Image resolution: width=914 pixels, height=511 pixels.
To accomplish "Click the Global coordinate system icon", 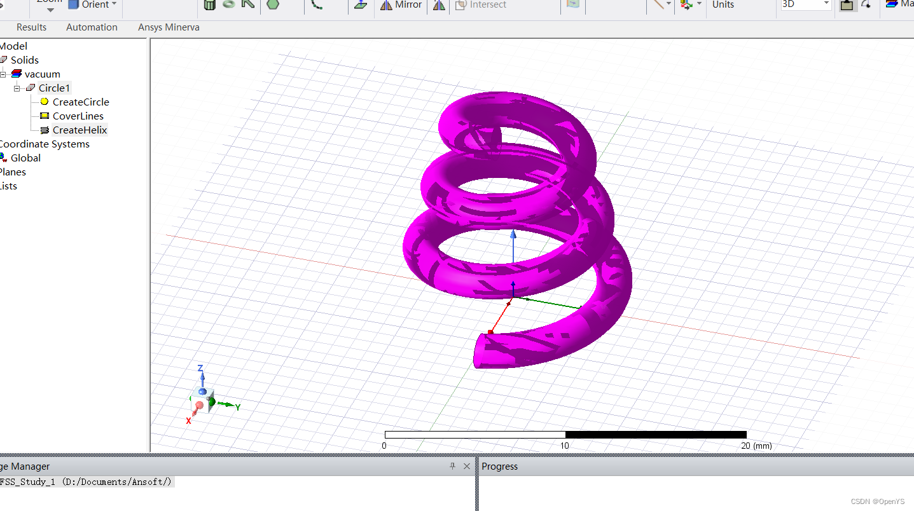I will tap(3, 158).
